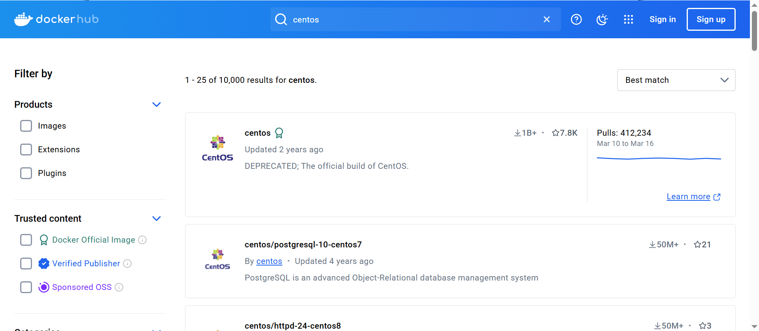Click the Docker Hub whale logo
This screenshot has height=331, width=759.
tap(23, 19)
